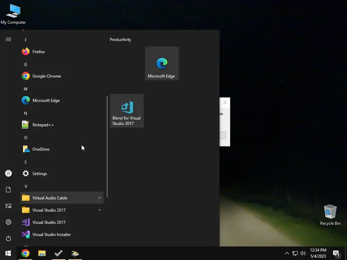This screenshot has width=347, height=260.
Task: Open Visual Studio Installer
Action: 62,234
